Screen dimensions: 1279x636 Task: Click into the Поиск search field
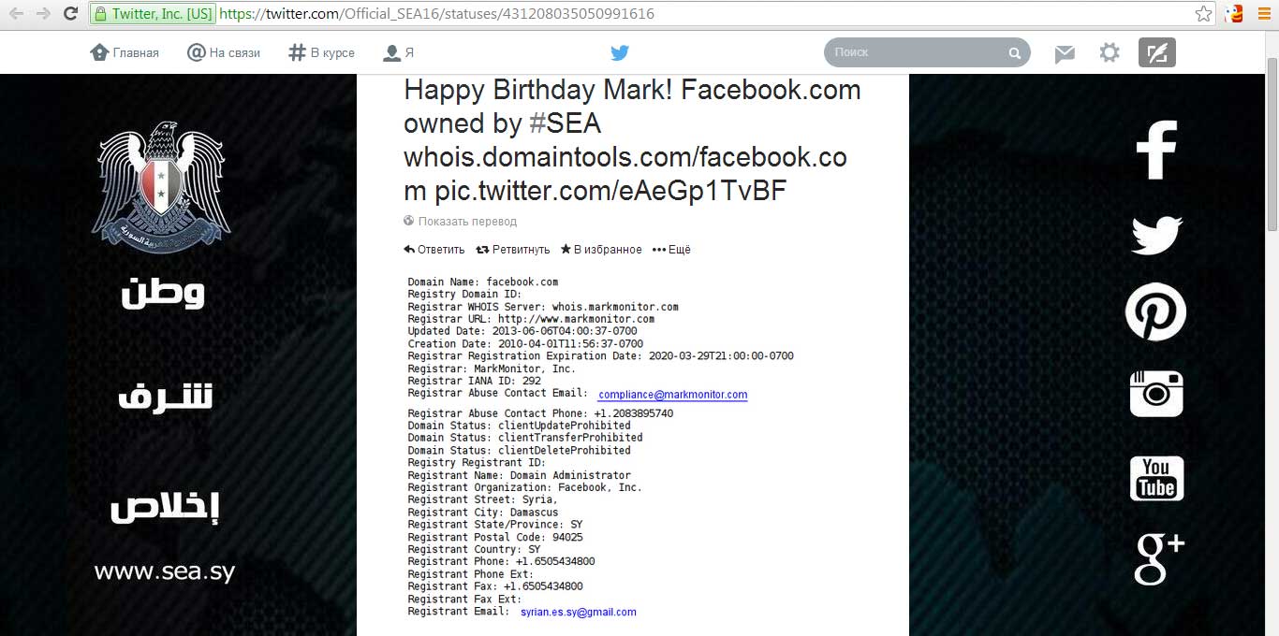(x=918, y=52)
